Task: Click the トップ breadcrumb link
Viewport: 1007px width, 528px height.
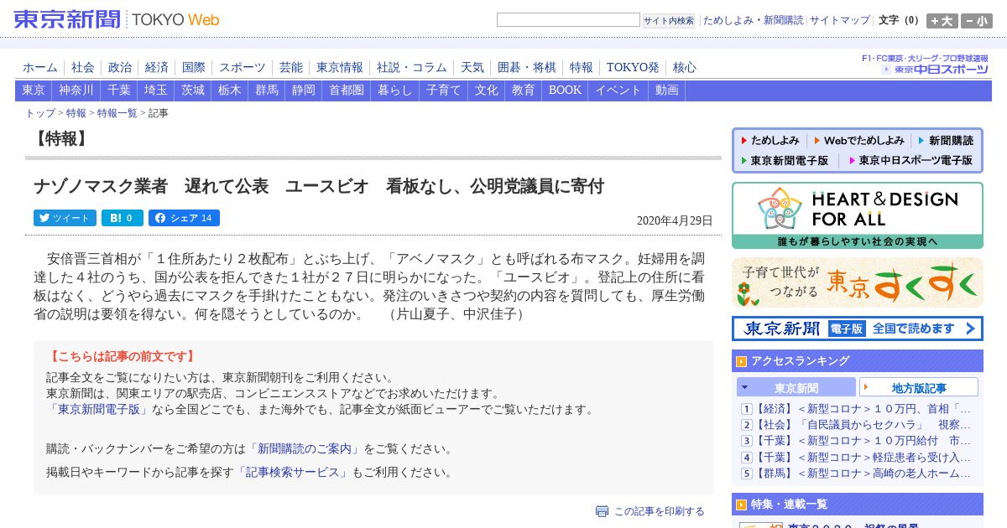Action: coord(40,113)
